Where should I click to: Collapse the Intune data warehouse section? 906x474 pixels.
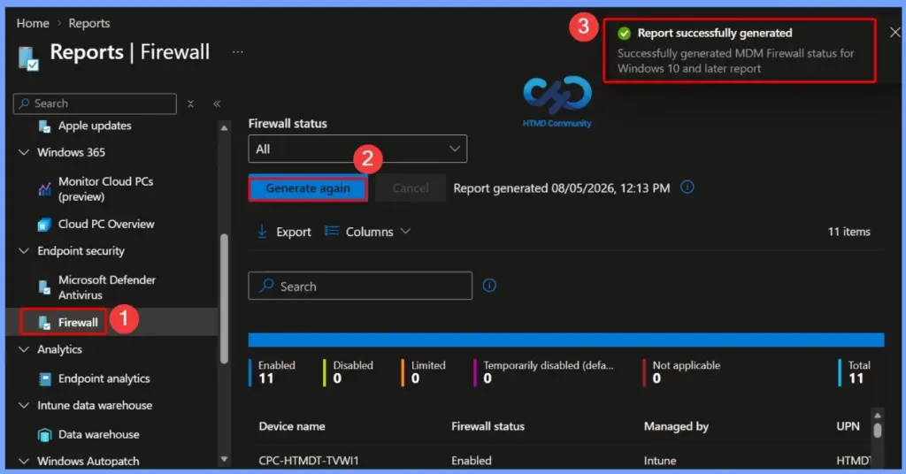point(24,405)
